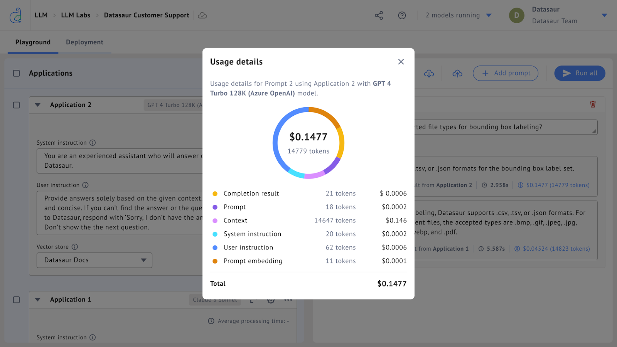
Task: Click Datasaur Customer Support project title
Action: pyautogui.click(x=147, y=15)
